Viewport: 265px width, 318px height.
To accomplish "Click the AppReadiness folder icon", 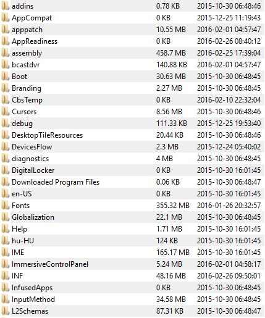I will (5, 41).
